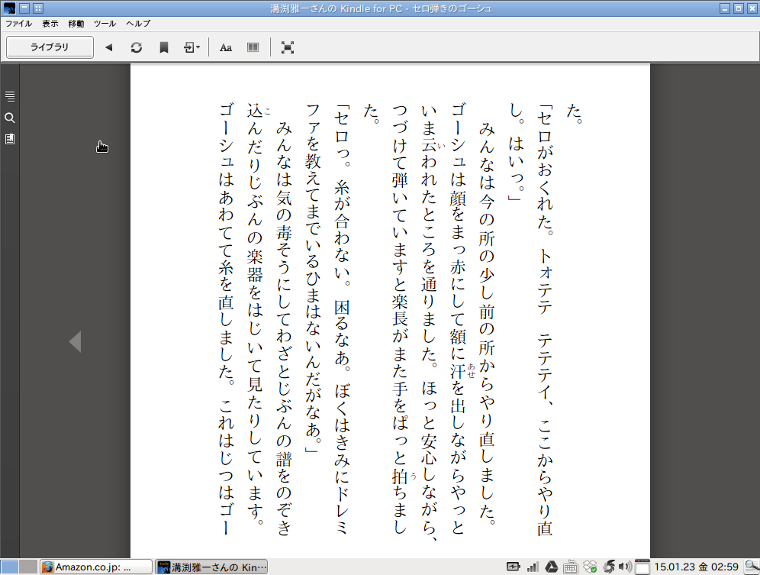The image size is (760, 575).
Task: Open the search icon in sidebar
Action: (10, 118)
